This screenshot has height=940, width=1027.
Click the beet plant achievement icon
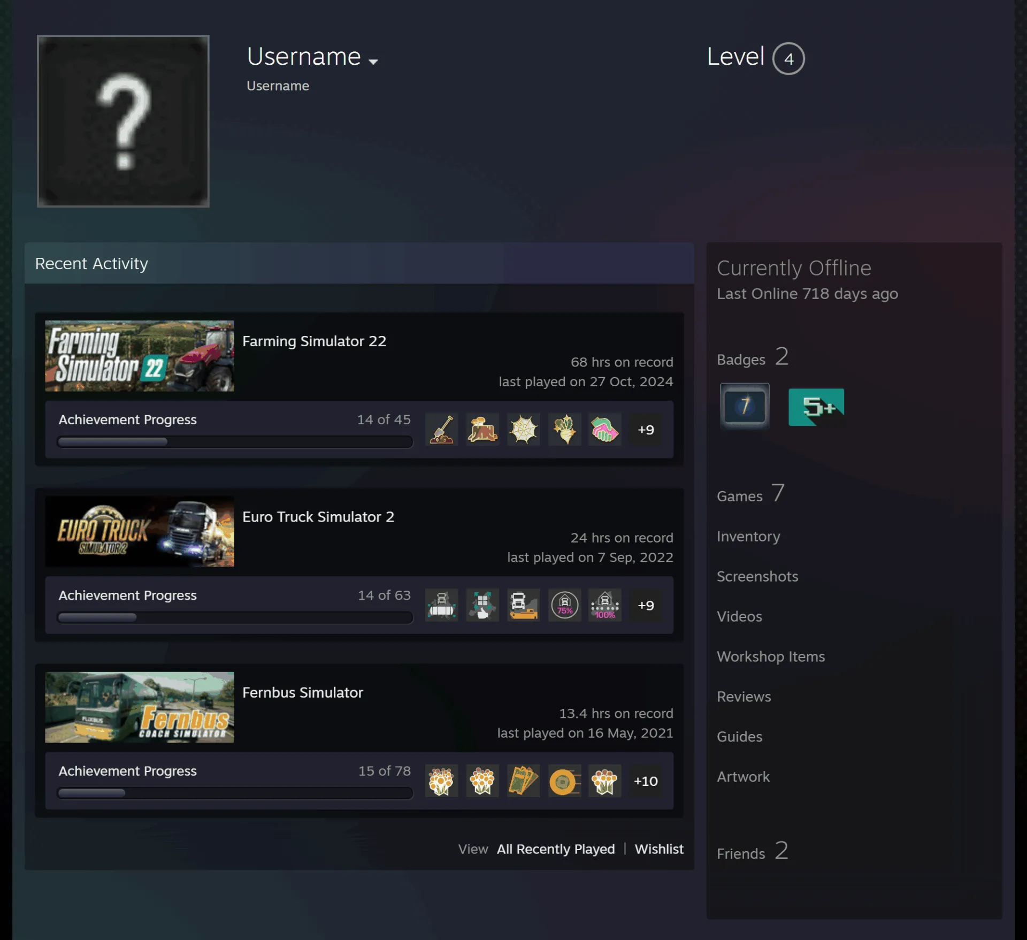(x=564, y=430)
